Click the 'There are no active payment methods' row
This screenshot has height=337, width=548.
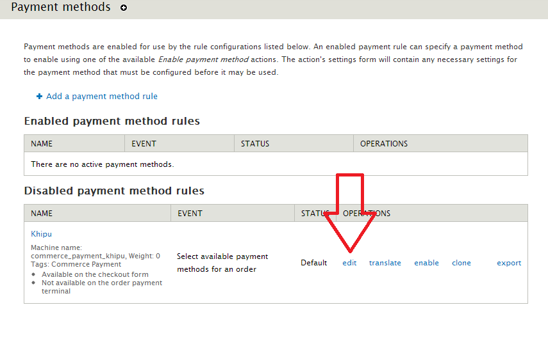(103, 164)
